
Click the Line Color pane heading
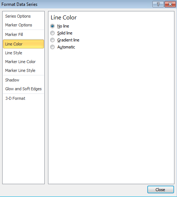64,18
